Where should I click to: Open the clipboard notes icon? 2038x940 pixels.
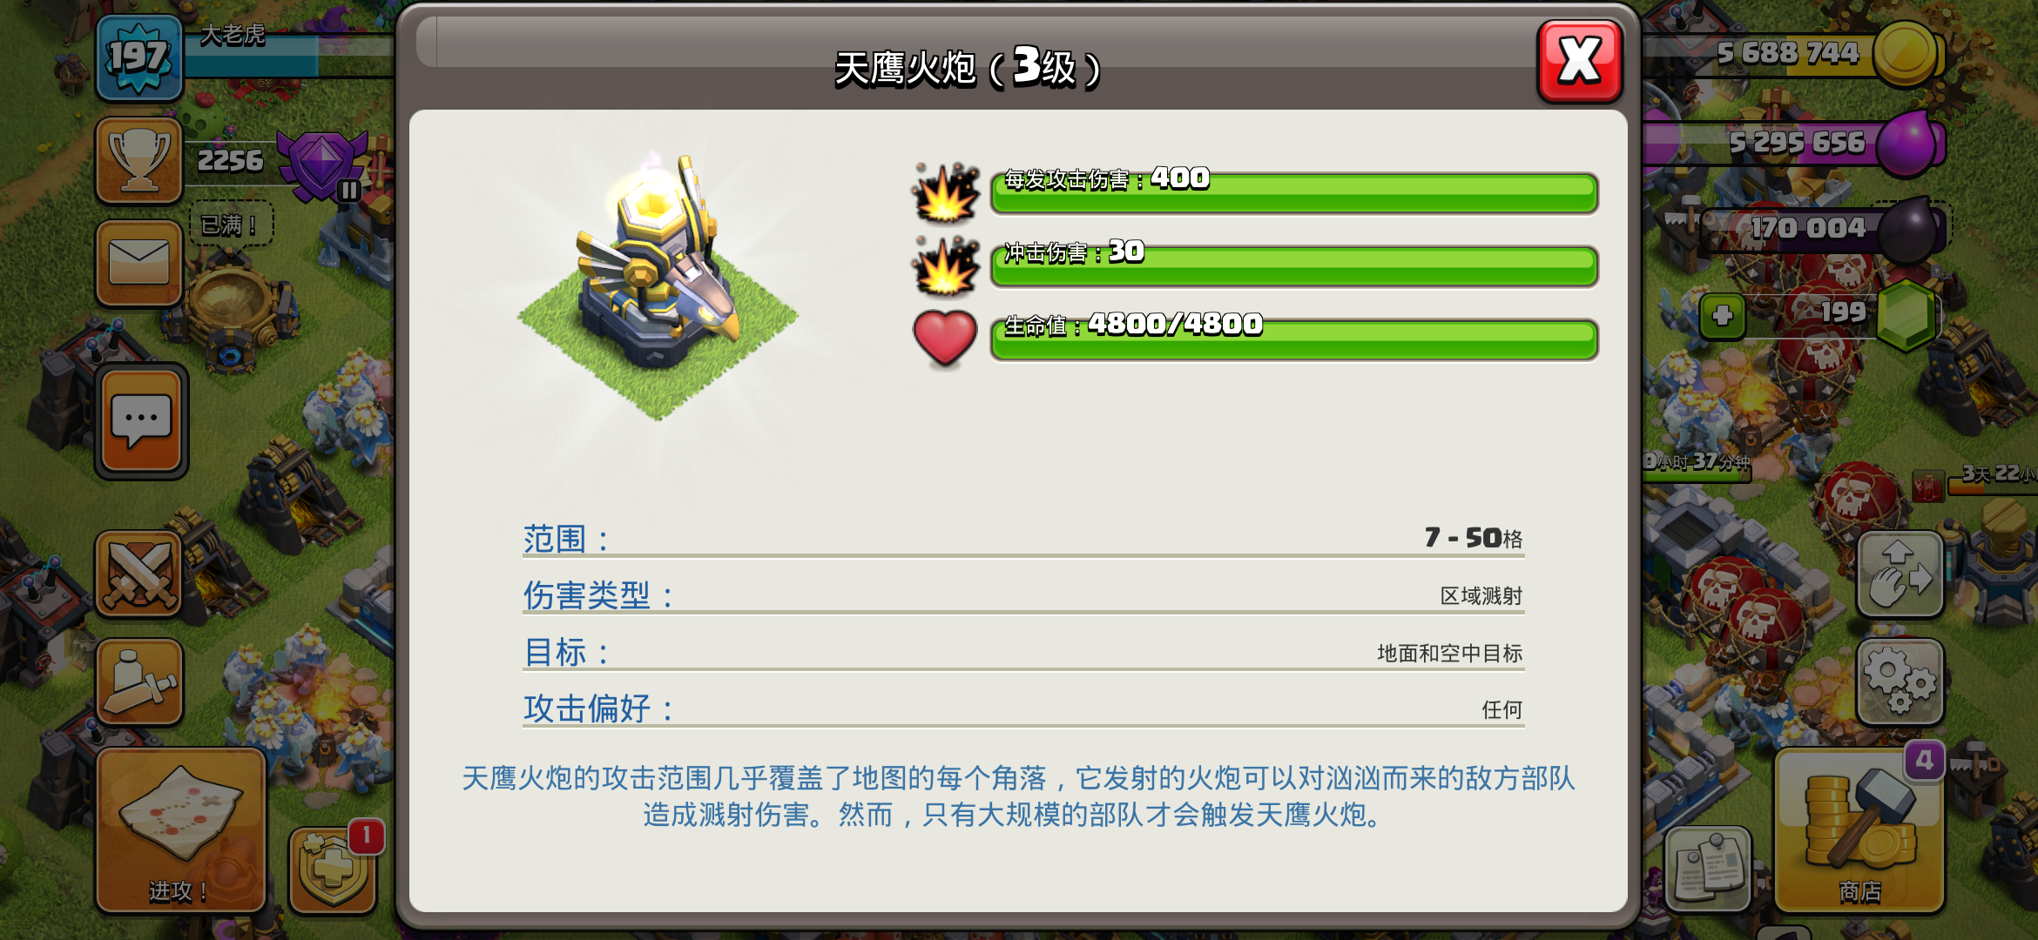pyautogui.click(x=1708, y=868)
